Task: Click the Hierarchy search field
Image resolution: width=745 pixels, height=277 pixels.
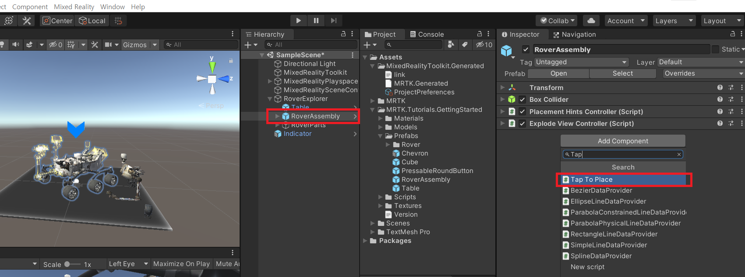Action: [311, 45]
